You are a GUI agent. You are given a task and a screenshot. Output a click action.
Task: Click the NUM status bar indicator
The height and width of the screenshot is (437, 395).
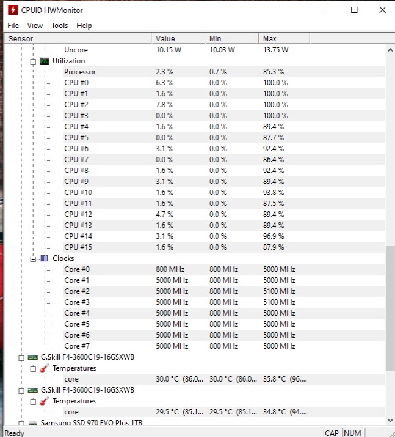(352, 433)
